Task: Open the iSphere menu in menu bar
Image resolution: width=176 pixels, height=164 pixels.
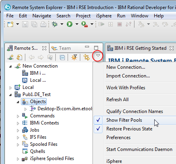Action: coord(104,16)
